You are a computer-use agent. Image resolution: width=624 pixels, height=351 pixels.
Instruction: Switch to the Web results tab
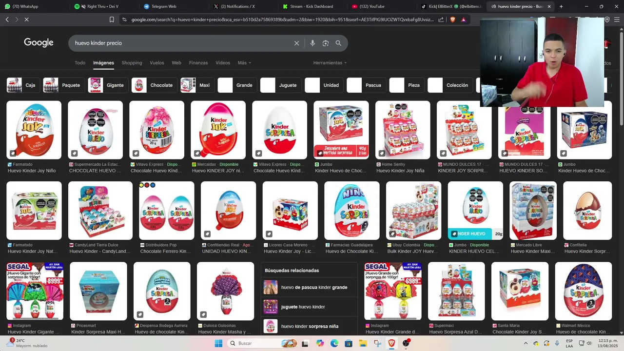(x=176, y=63)
